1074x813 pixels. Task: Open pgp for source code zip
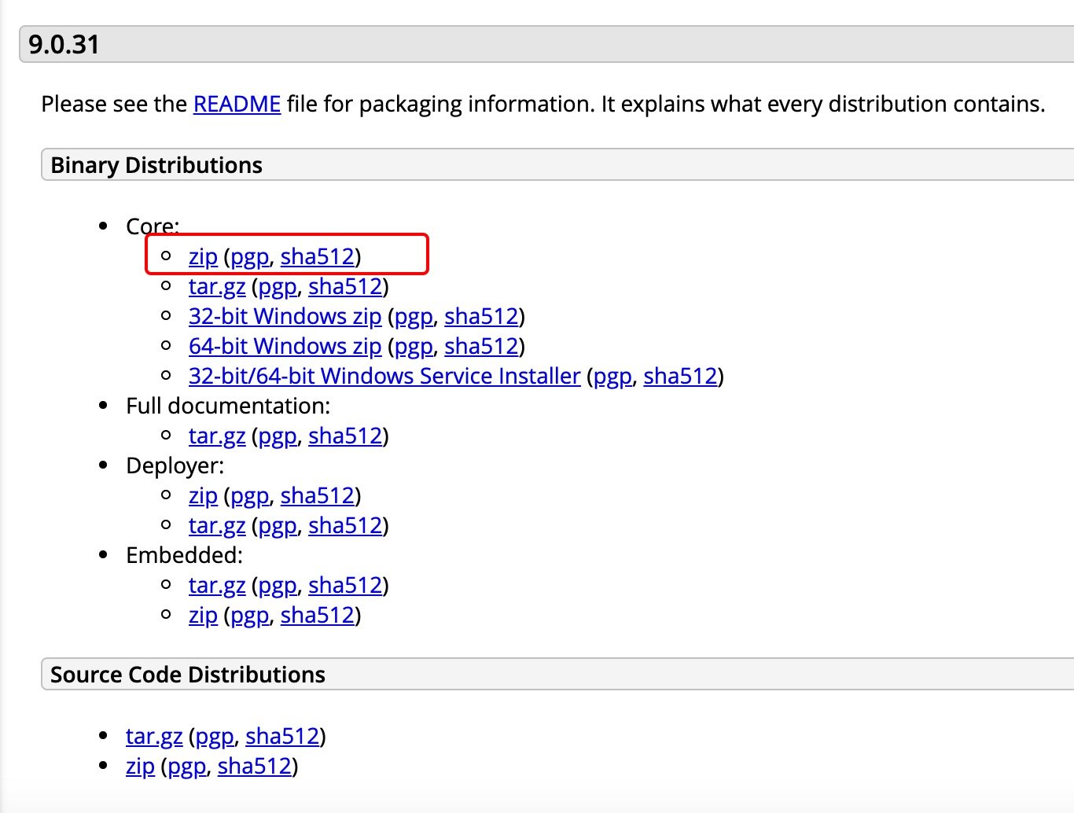187,766
